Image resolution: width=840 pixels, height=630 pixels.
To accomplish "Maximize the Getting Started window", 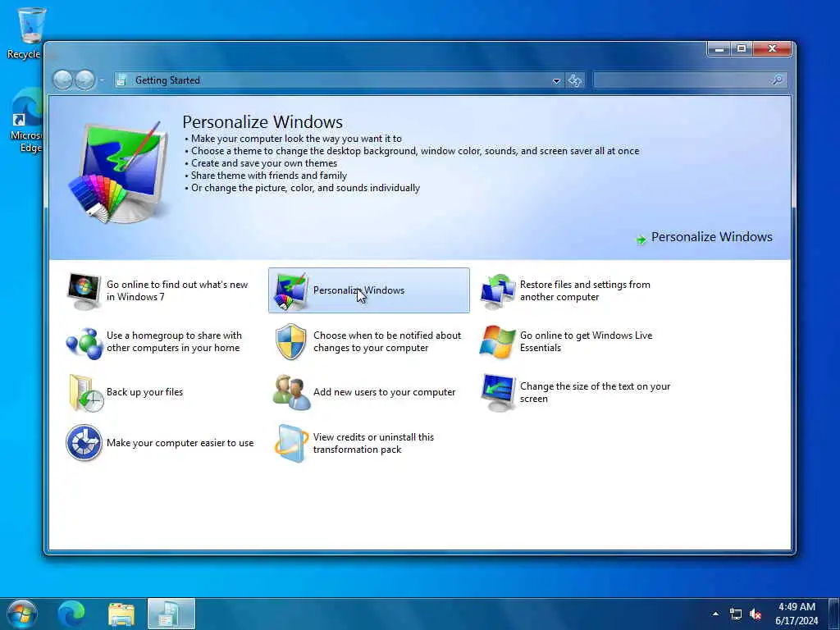I will point(742,48).
